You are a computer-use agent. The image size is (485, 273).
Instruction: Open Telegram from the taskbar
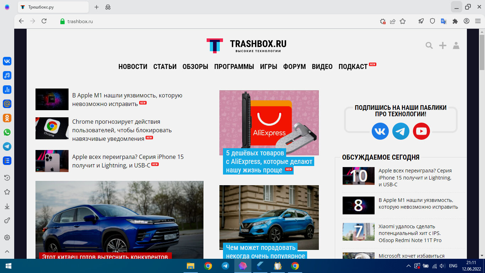(x=225, y=266)
